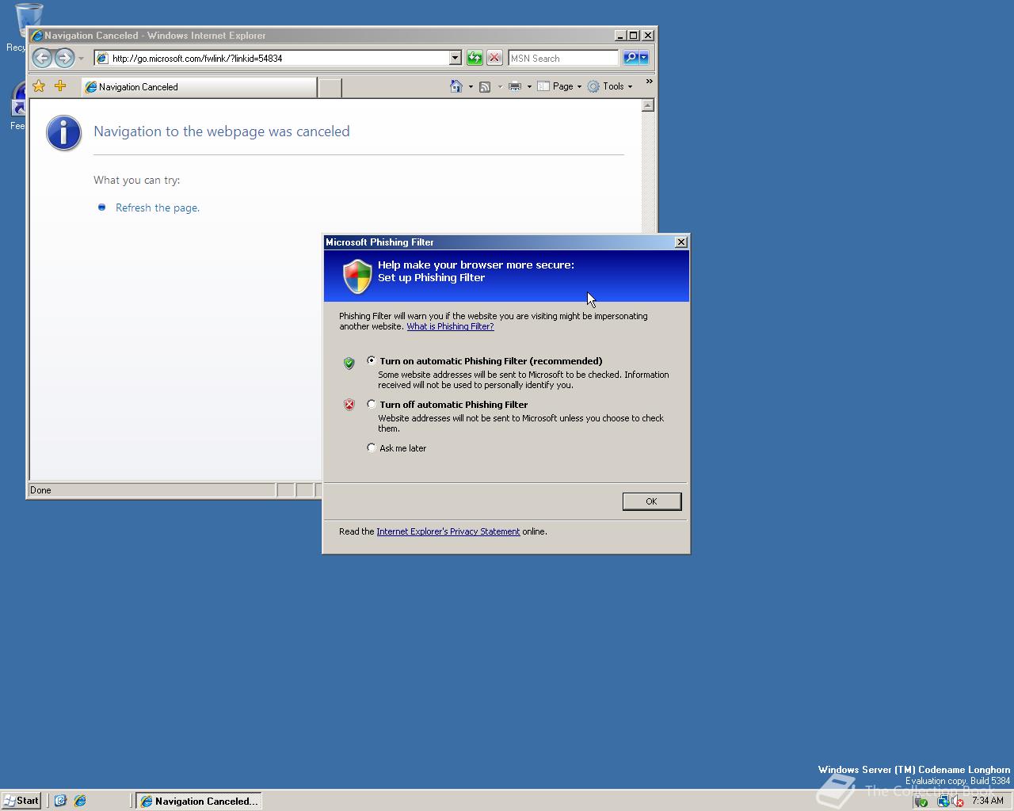This screenshot has height=811, width=1014.
Task: Refresh the page with green arrows icon
Action: (475, 58)
